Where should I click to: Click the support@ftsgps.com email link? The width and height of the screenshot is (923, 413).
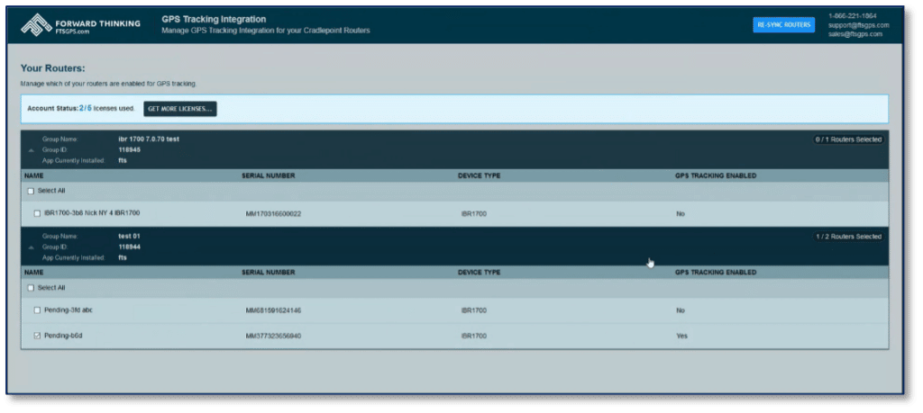pos(858,25)
